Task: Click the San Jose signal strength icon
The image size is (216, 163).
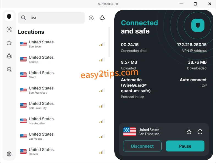Action: [102, 44]
